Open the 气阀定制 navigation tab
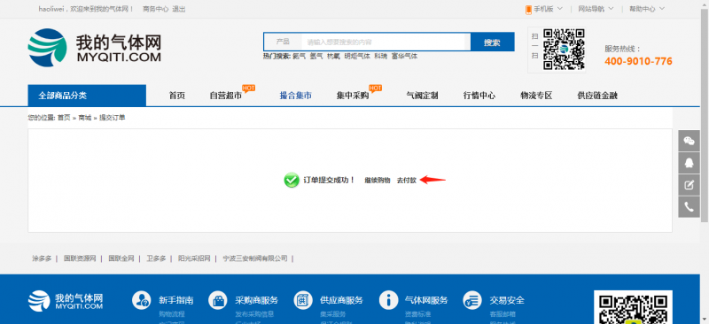 (x=423, y=96)
